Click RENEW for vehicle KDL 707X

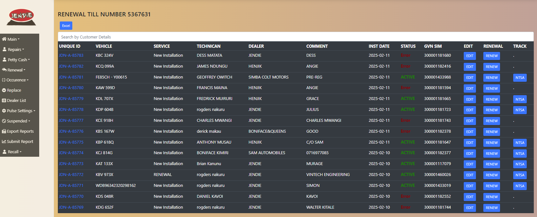(x=491, y=99)
